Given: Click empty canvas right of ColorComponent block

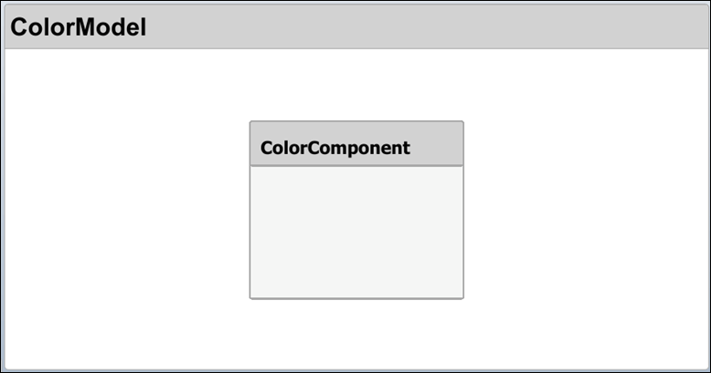Looking at the screenshot, I should (585, 210).
